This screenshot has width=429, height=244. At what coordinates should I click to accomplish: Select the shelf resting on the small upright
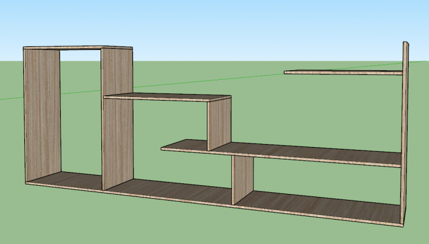pyautogui.click(x=167, y=97)
